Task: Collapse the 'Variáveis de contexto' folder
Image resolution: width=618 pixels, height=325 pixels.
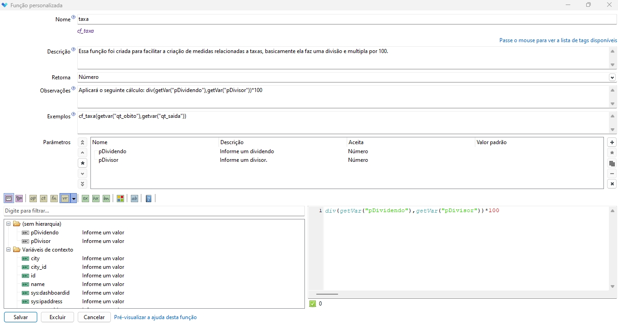Action: click(x=8, y=250)
